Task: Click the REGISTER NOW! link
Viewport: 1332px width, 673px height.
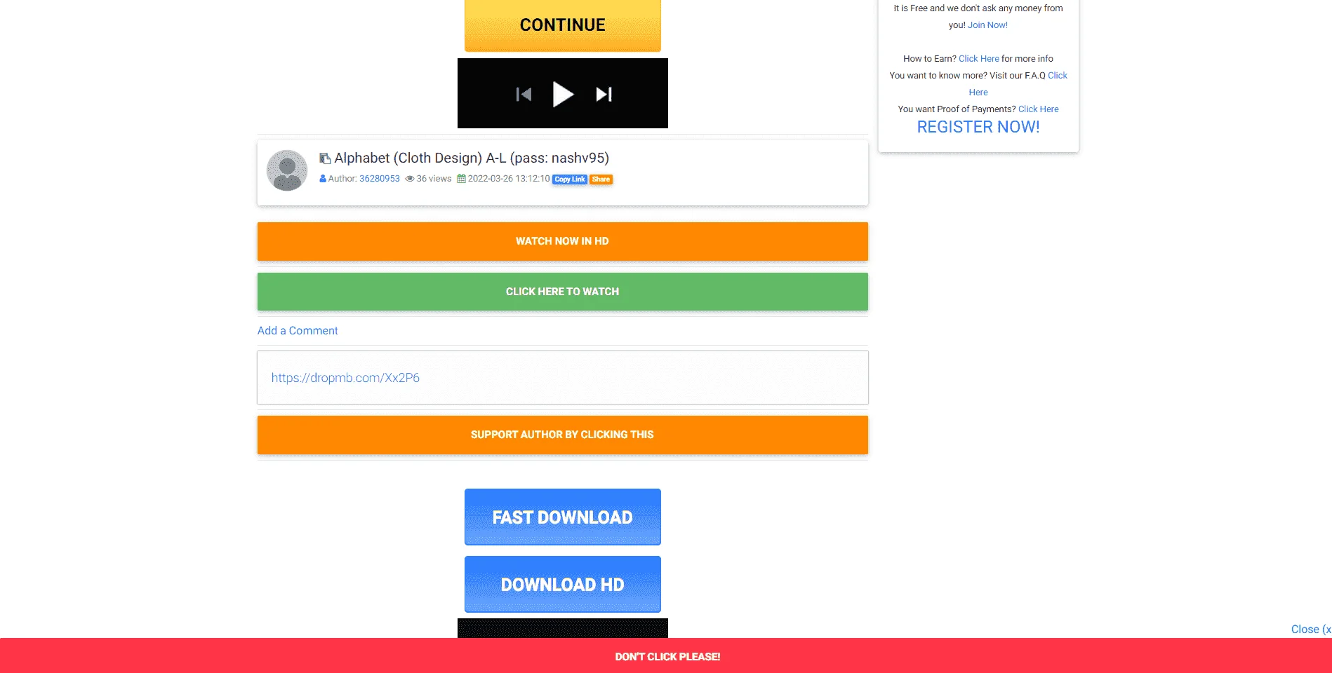Action: coord(978,127)
